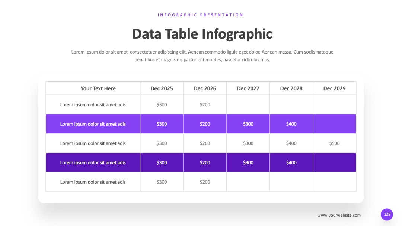The image size is (402, 226).
Task: Click the $400 cell in the light purple row
Action: point(291,124)
